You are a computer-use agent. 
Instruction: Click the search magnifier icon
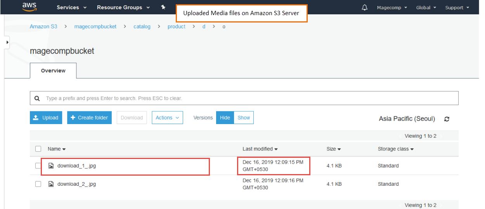tap(37, 98)
